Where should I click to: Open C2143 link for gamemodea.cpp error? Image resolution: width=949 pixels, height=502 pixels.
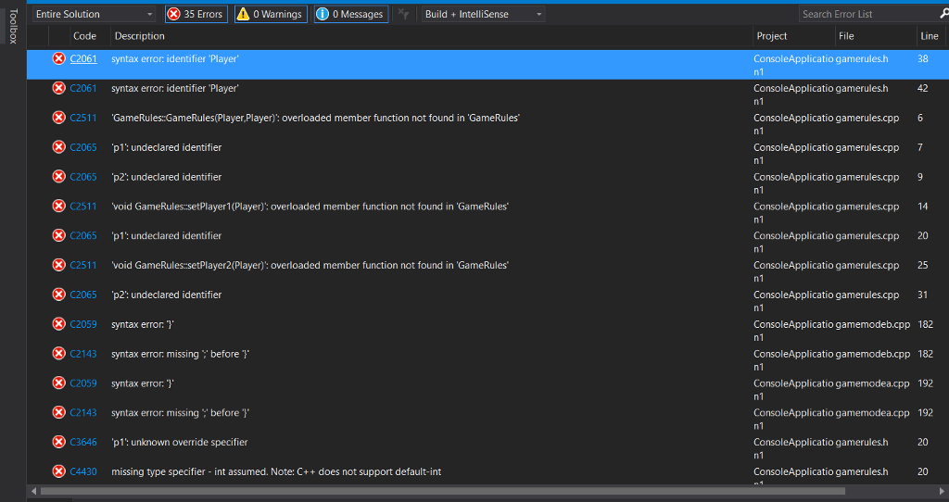point(83,413)
